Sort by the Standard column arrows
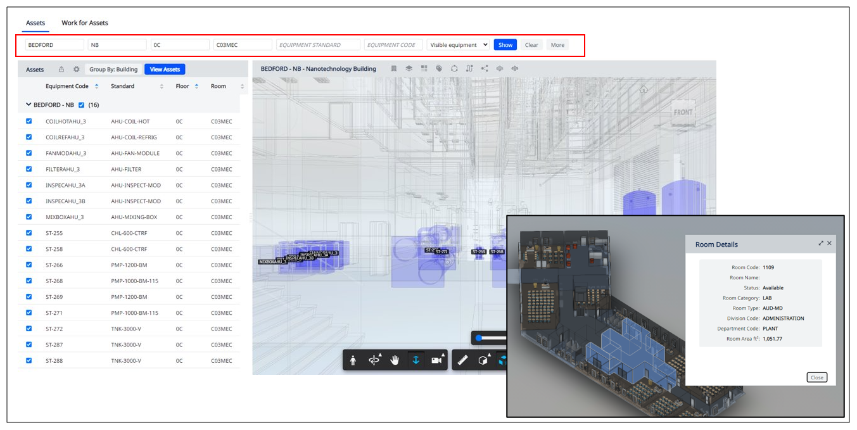 [162, 86]
